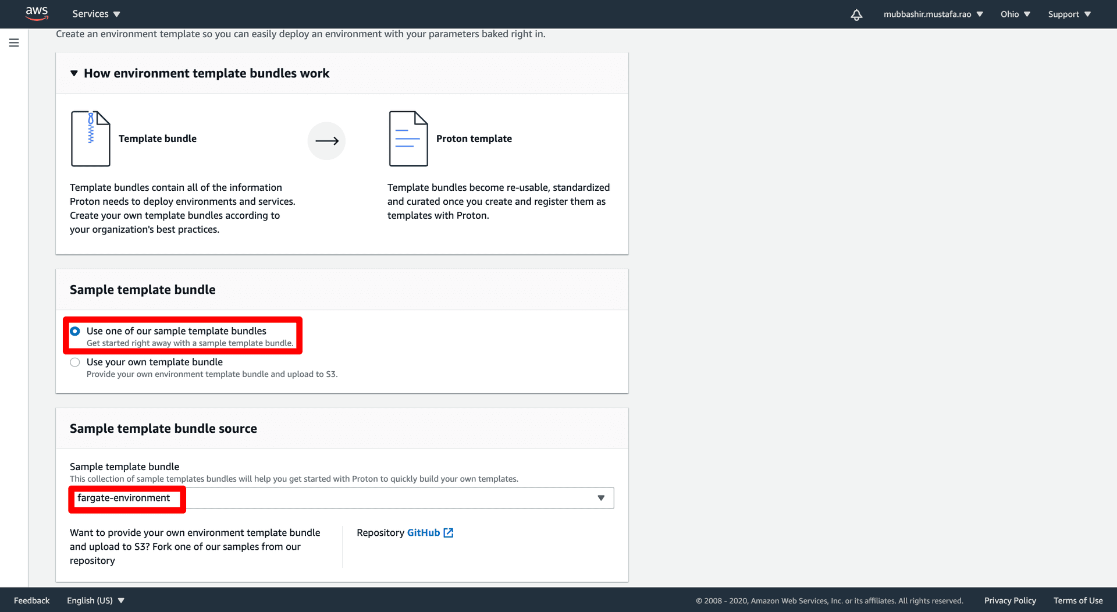
Task: Open the mubbashir.mustafa.rao account menu
Action: click(933, 14)
